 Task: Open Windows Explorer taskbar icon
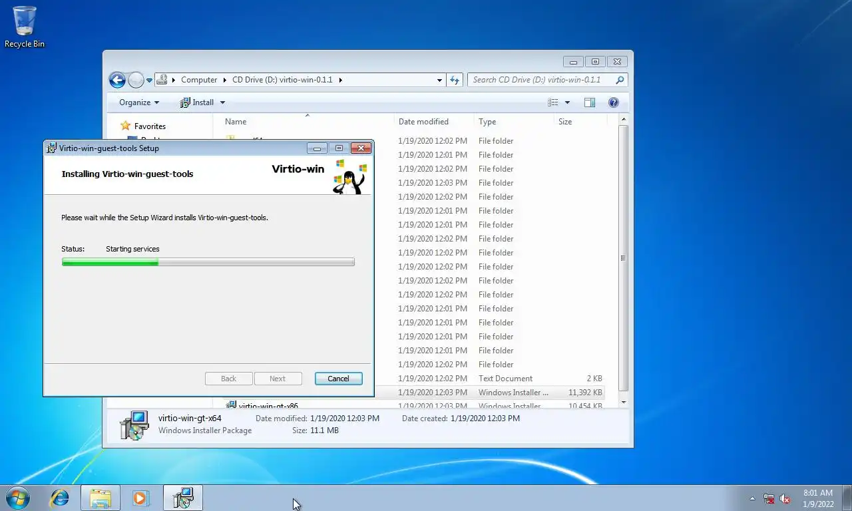point(101,498)
